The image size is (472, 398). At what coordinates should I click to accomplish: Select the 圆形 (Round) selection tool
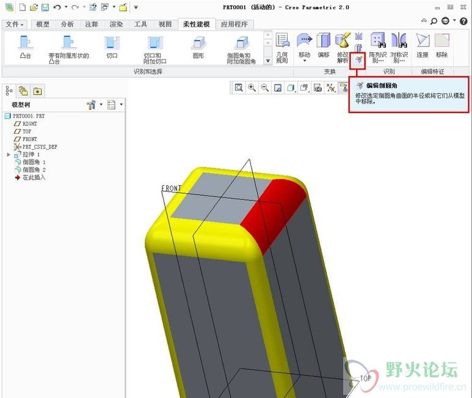pos(198,47)
